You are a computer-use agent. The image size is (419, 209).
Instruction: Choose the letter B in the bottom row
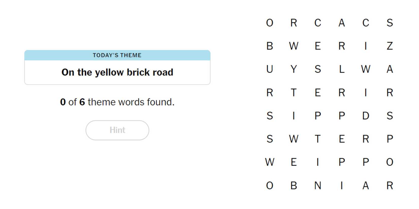pos(294,186)
